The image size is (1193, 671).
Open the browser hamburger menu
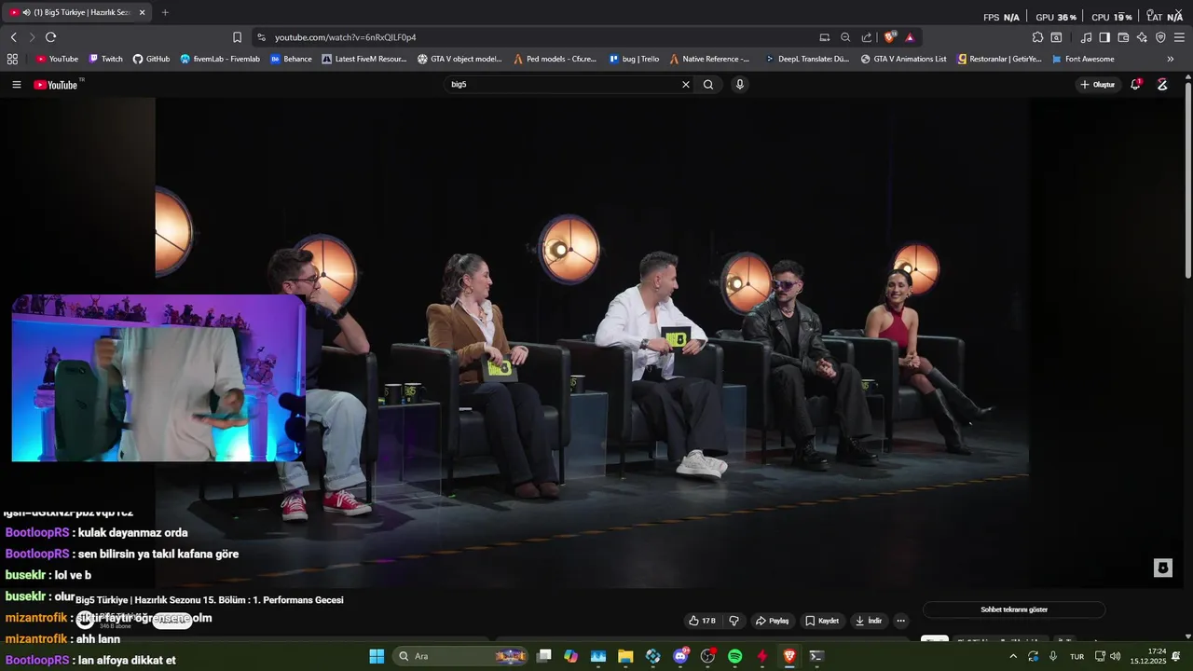pyautogui.click(x=1179, y=37)
